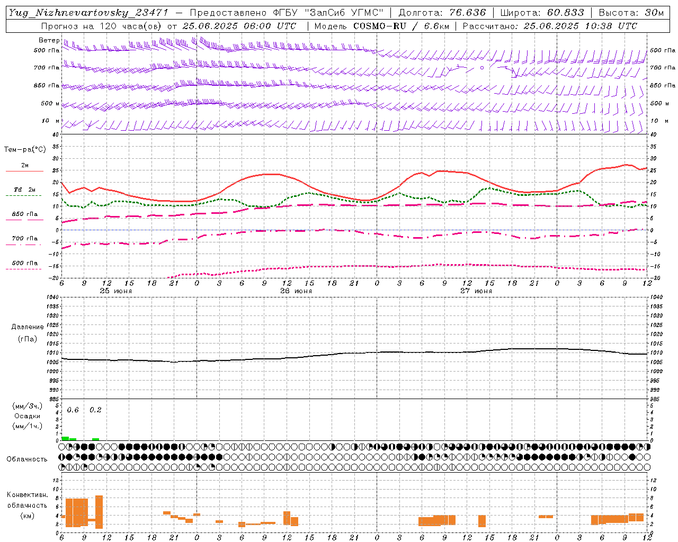Click the elevation text Высота: 30м
The image size is (678, 542).
631,13
